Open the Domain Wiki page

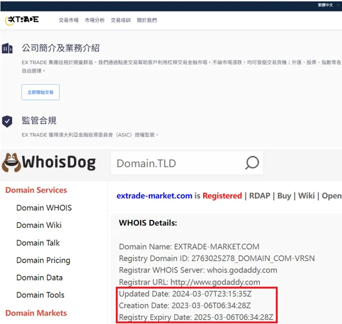39,225
